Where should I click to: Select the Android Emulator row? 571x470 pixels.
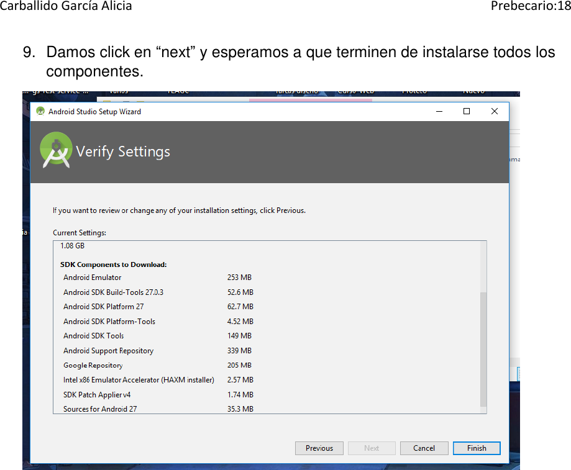tap(157, 278)
